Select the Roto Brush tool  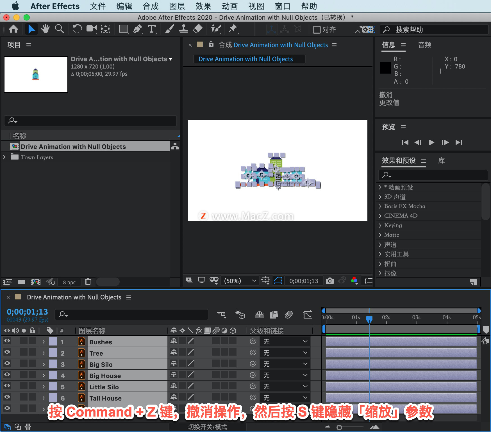click(x=216, y=29)
